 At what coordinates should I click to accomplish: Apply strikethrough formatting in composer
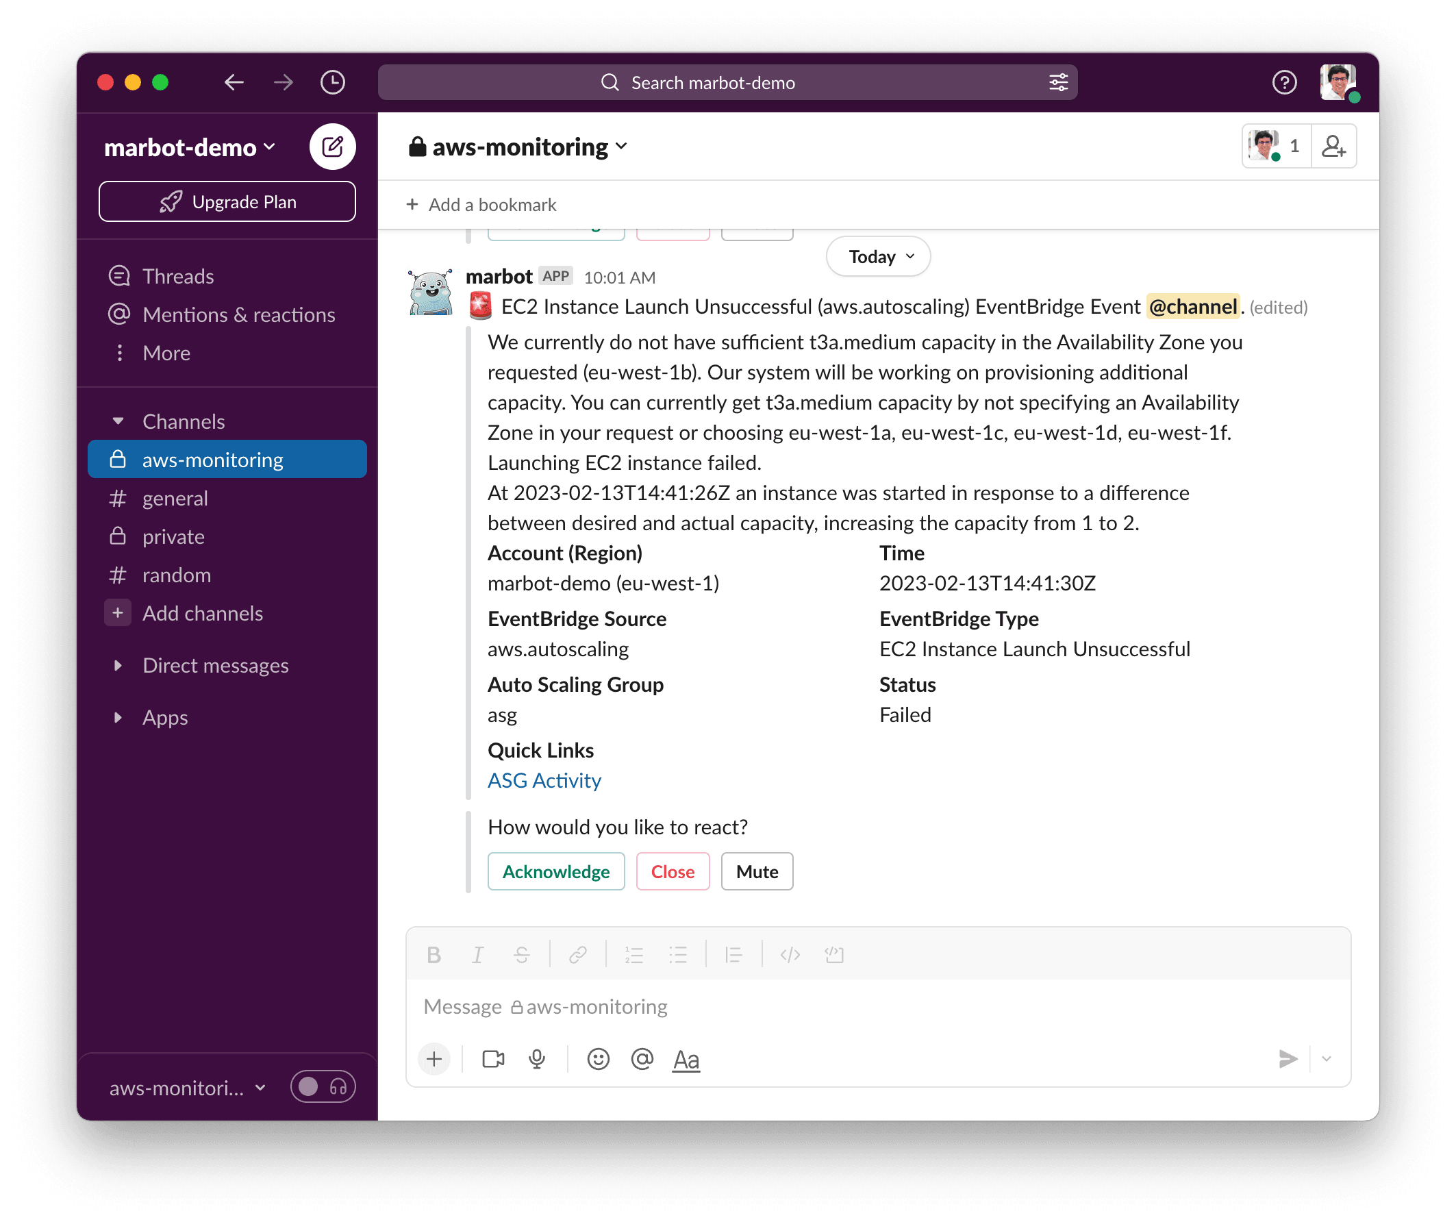[521, 955]
